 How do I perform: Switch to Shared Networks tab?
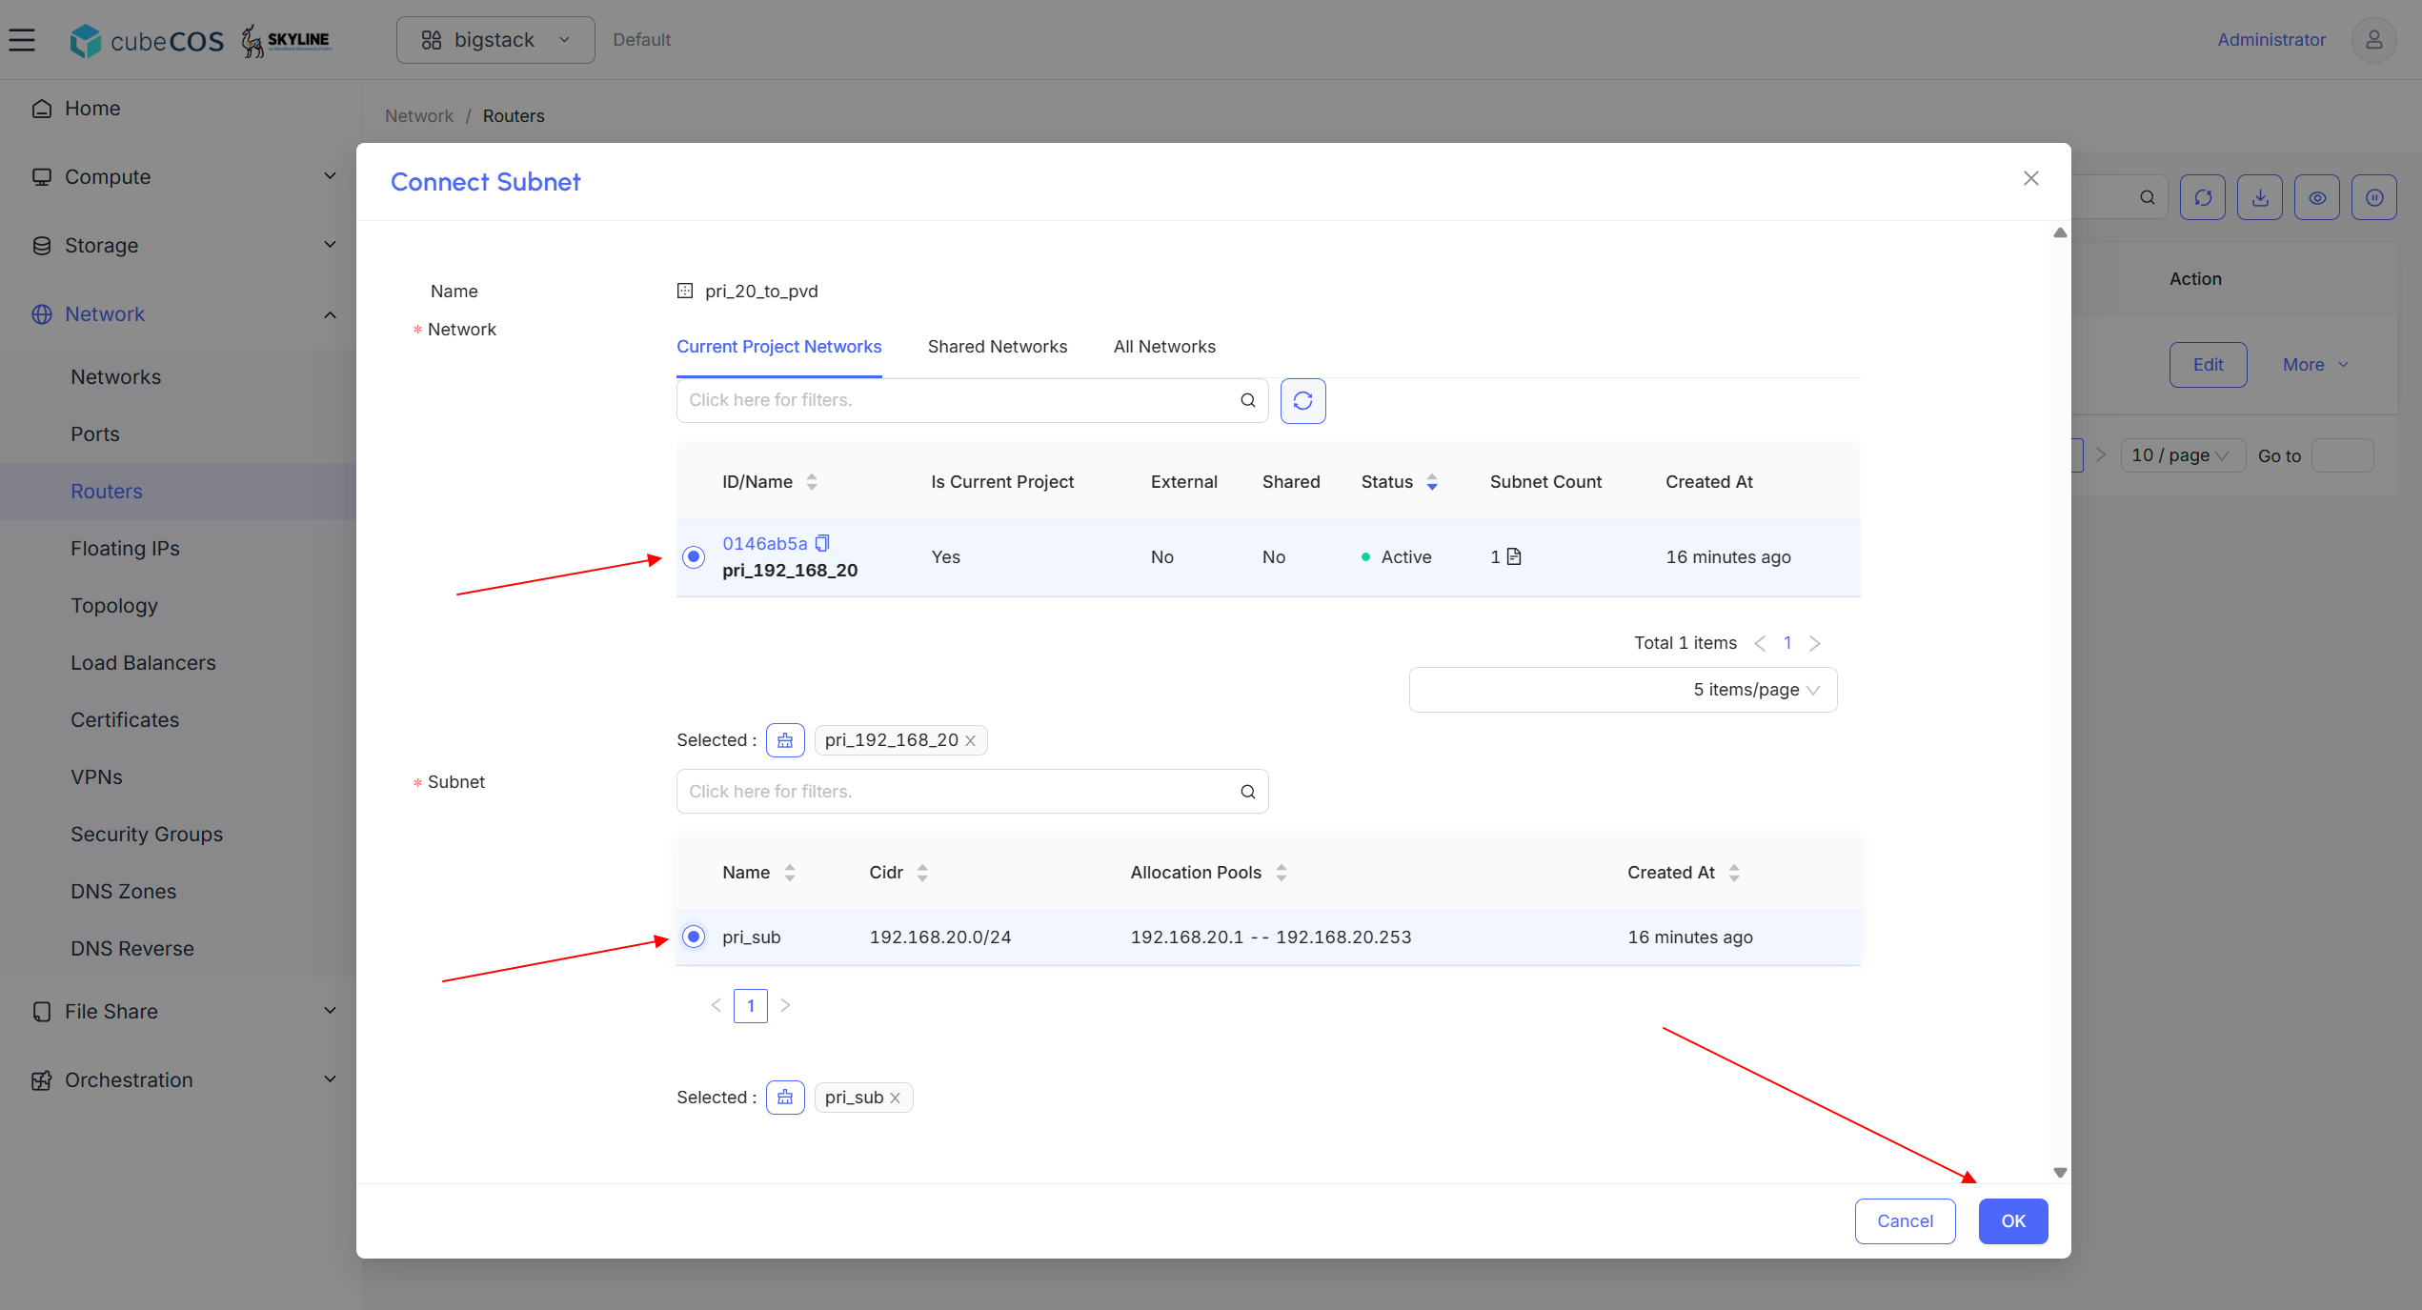pyautogui.click(x=998, y=347)
